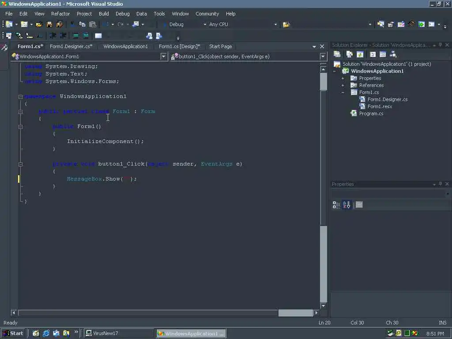Click the Find in Files folder icon
Image resolution: width=452 pixels, height=339 pixels.
[x=286, y=25]
